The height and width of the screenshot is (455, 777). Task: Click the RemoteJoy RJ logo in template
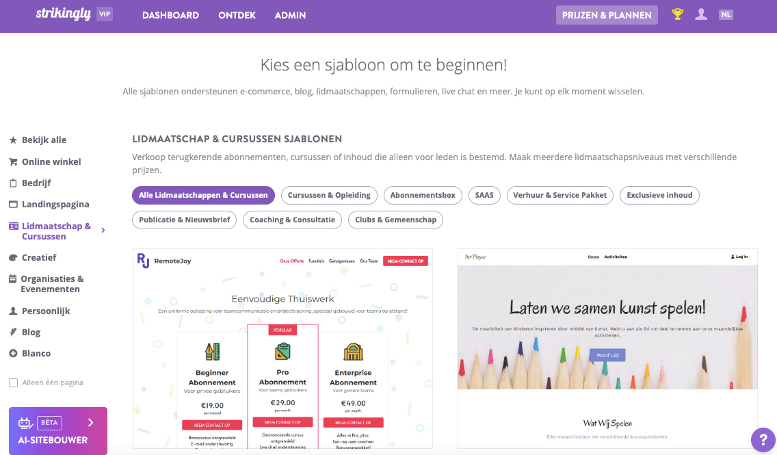(x=143, y=260)
